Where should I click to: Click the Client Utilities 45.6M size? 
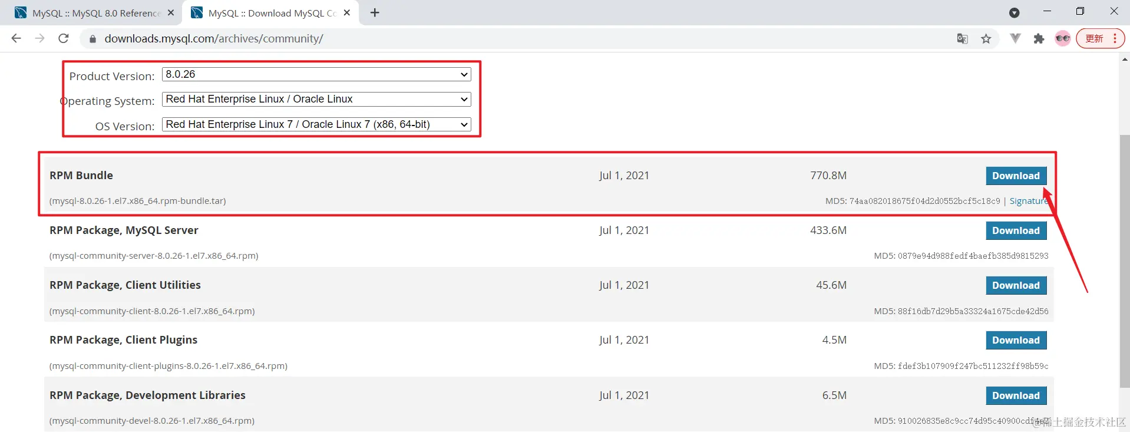coord(831,285)
